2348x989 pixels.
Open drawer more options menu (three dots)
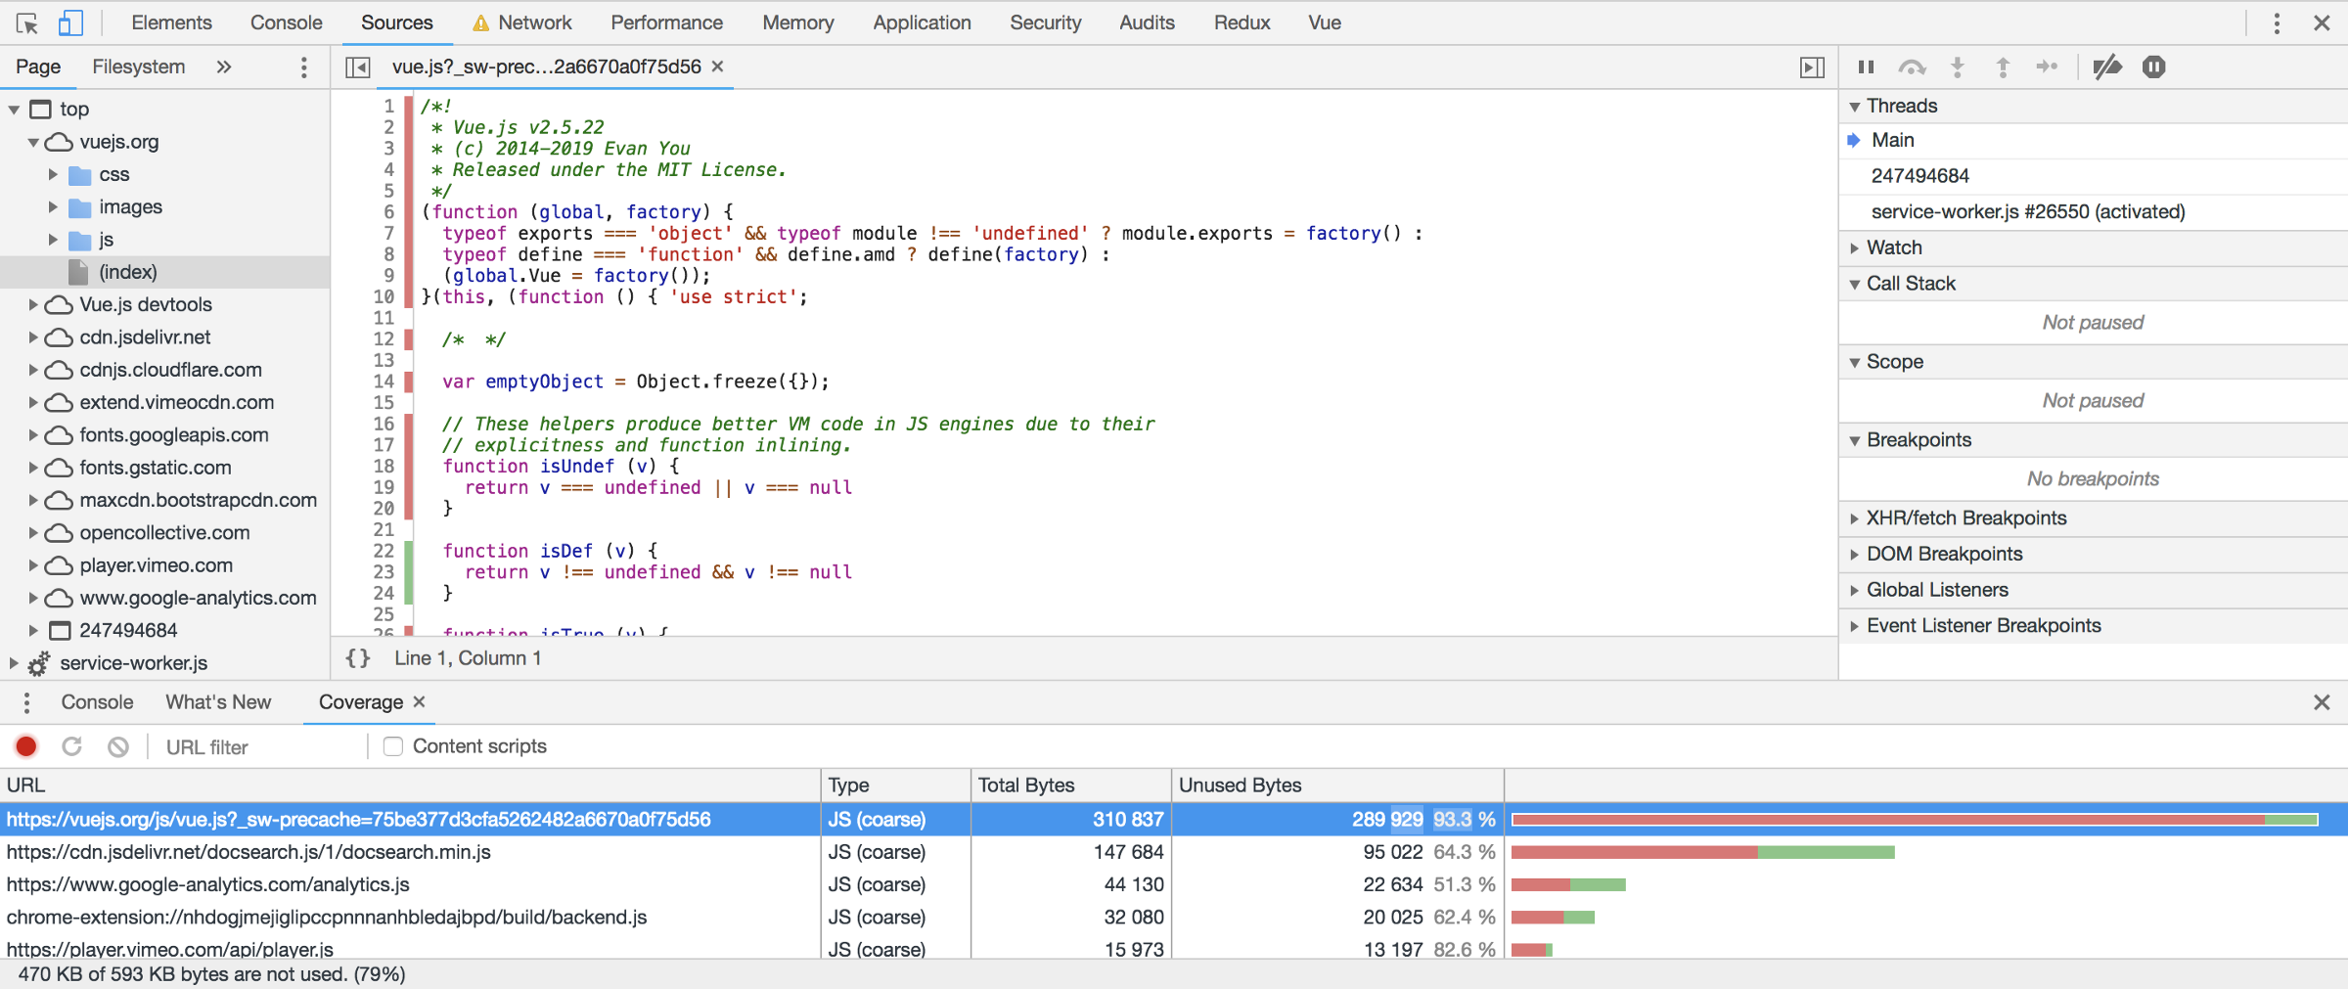(x=26, y=702)
